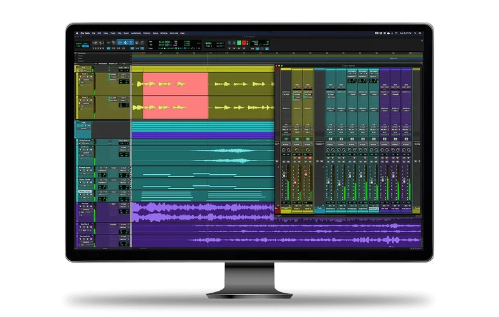Image resolution: width=499 pixels, height=317 pixels.
Task: Select the Scrubber tool
Action: point(137,42)
